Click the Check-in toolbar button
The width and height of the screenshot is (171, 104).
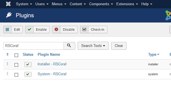pyautogui.click(x=94, y=29)
